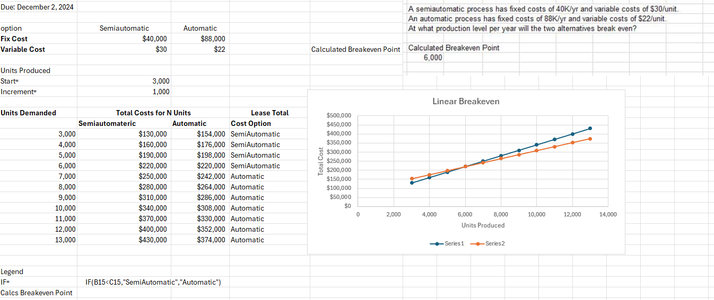
Task: Select the last blue Series1 data point
Action: click(590, 128)
